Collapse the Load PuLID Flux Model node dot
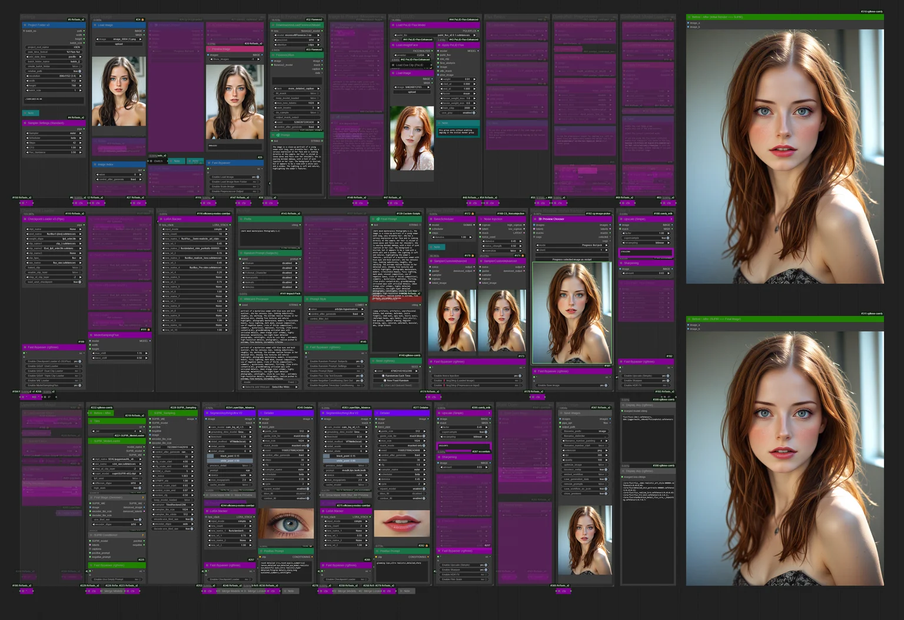The width and height of the screenshot is (904, 620). coord(394,25)
